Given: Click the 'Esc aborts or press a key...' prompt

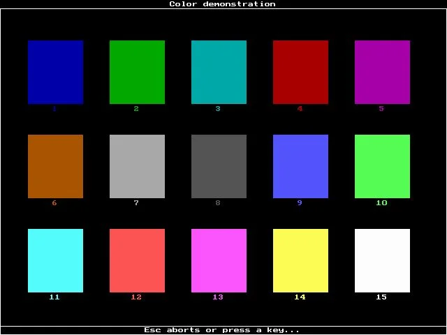Looking at the screenshot, I should coord(222,330).
